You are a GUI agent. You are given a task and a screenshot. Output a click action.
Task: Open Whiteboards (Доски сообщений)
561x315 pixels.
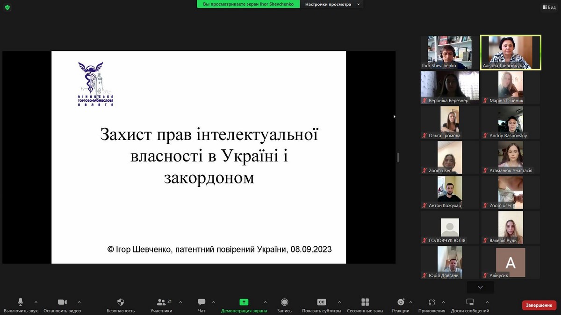tap(470, 302)
